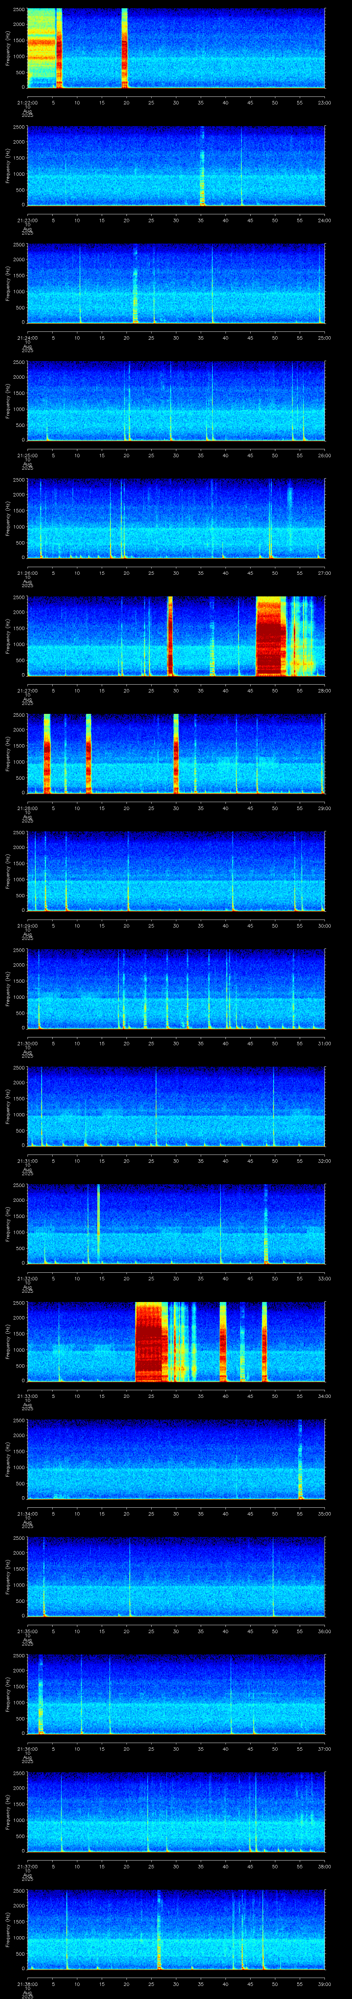This screenshot has width=352, height=1999.
Task: Click the 21:31:00 start time label
Action: [27, 1160]
